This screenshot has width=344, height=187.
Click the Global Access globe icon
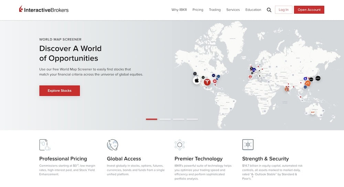112,145
